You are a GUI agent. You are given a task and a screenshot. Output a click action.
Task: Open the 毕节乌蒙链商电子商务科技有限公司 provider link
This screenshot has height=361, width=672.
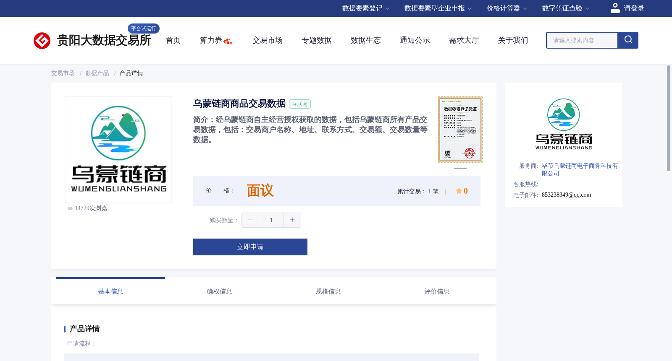click(x=580, y=169)
